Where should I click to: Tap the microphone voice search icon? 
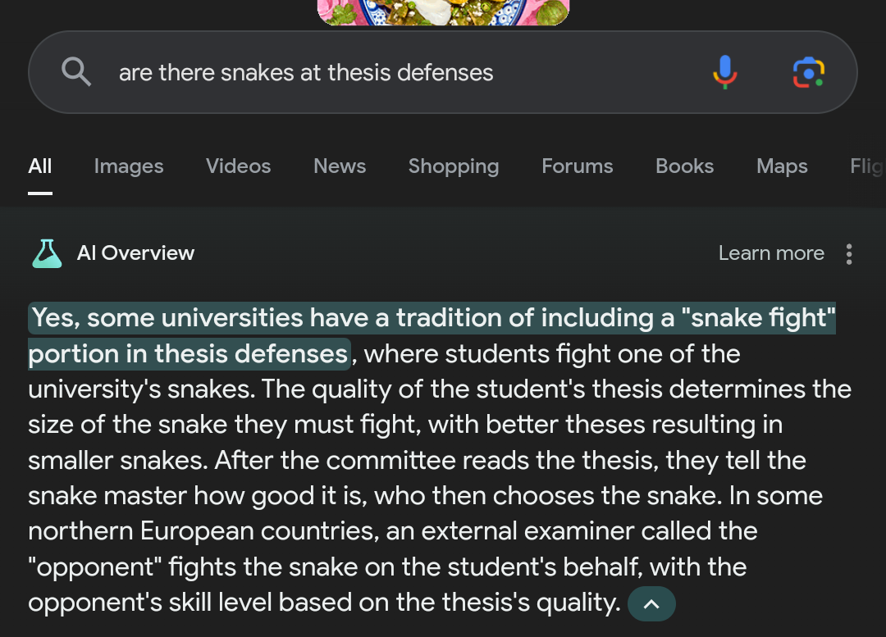[724, 72]
